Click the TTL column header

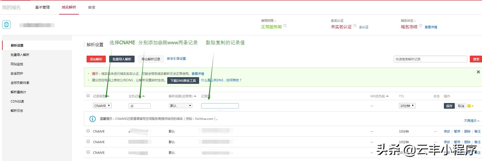[x=401, y=96]
